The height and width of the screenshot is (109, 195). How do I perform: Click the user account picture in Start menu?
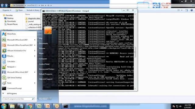pyautogui.click(x=48, y=30)
